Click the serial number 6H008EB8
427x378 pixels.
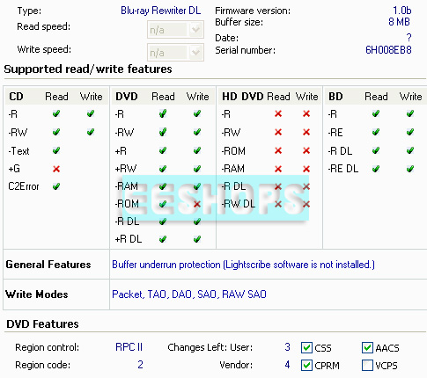pyautogui.click(x=388, y=50)
